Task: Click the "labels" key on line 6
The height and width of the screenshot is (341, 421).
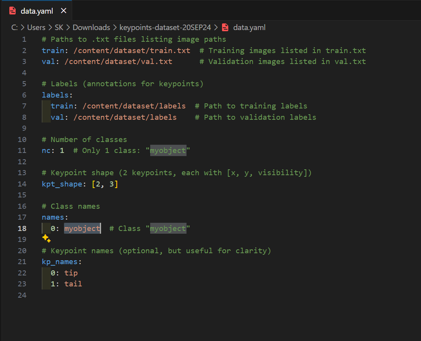Action: (55, 95)
